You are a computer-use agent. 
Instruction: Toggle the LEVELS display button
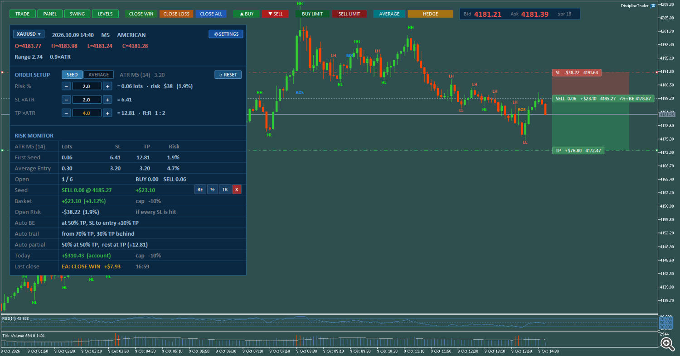click(105, 14)
